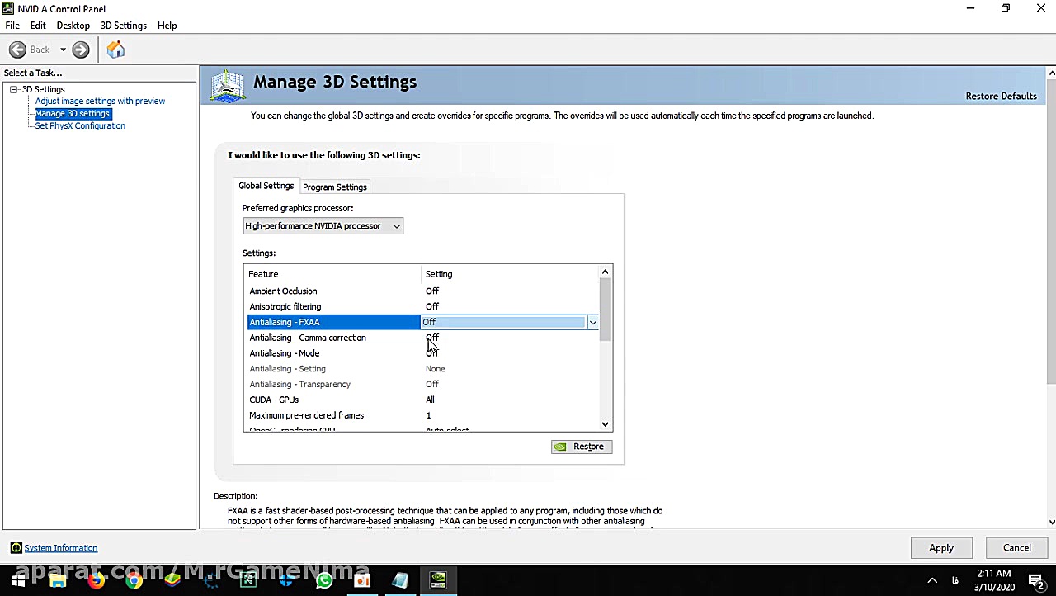Click the Ambient Occlusion Off value
Image resolution: width=1056 pixels, height=596 pixels.
pos(432,291)
